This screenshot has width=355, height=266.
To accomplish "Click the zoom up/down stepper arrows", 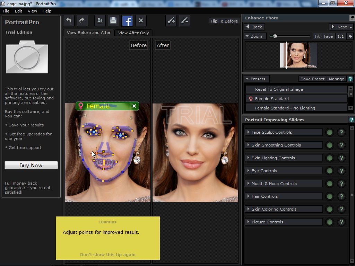I will click(350, 36).
